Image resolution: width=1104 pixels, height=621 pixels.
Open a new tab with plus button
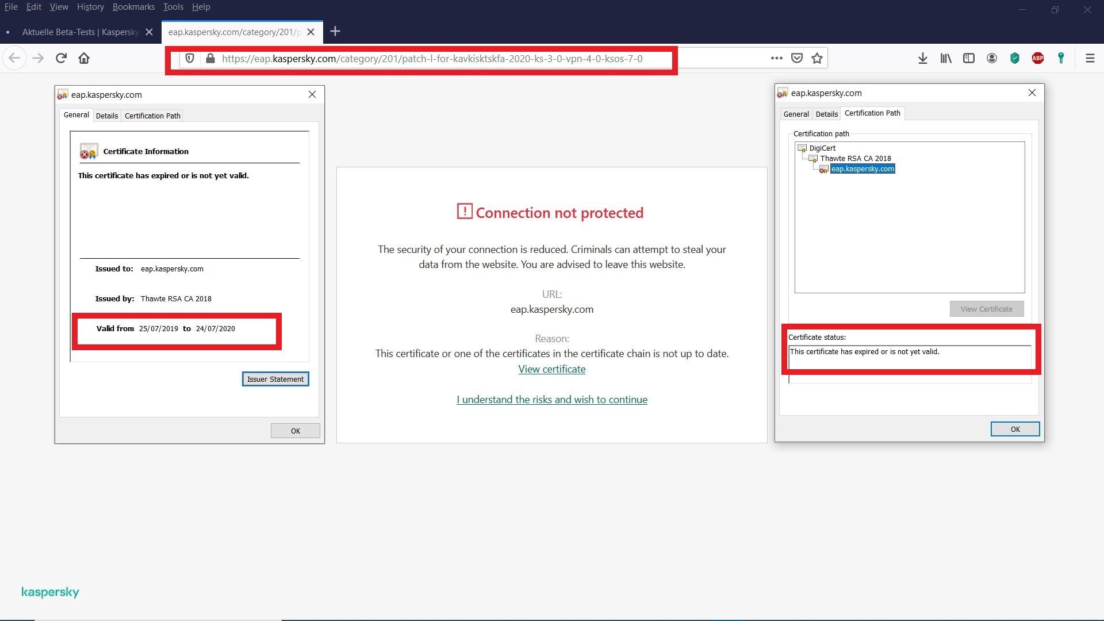point(335,32)
